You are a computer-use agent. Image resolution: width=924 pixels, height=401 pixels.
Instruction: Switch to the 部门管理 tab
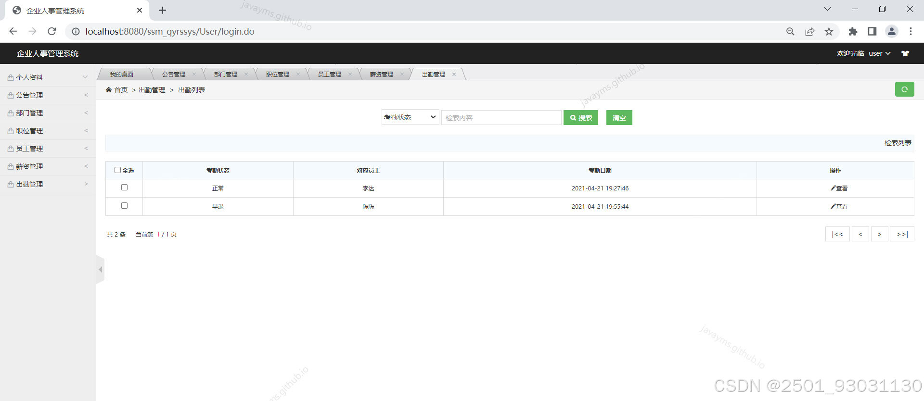226,74
